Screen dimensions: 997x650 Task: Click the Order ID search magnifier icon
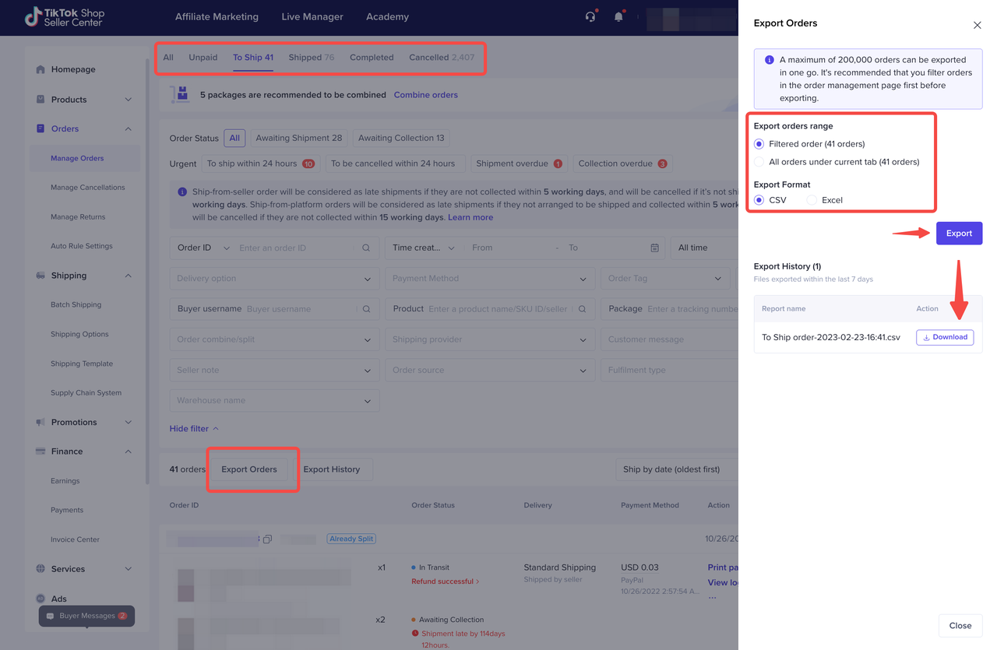[366, 248]
